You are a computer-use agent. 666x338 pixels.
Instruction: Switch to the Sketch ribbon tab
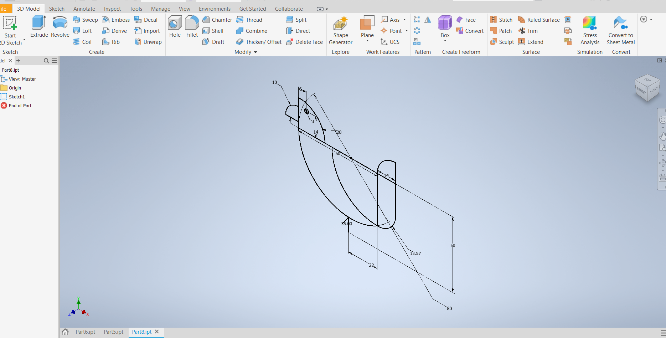coord(57,9)
